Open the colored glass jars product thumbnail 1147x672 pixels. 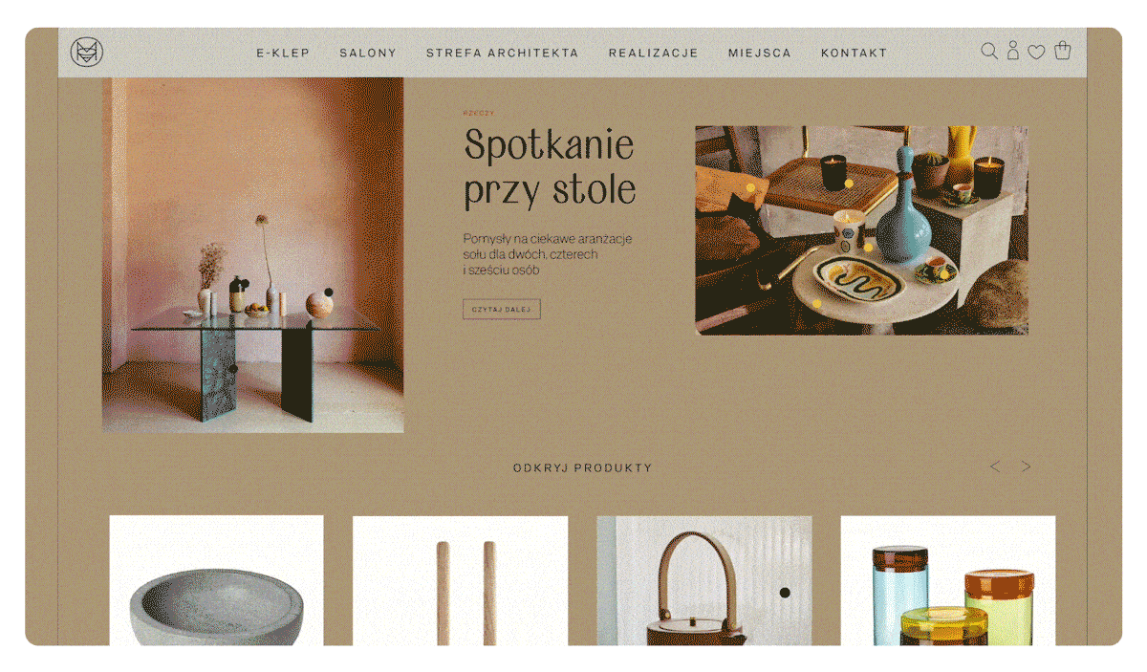948,580
